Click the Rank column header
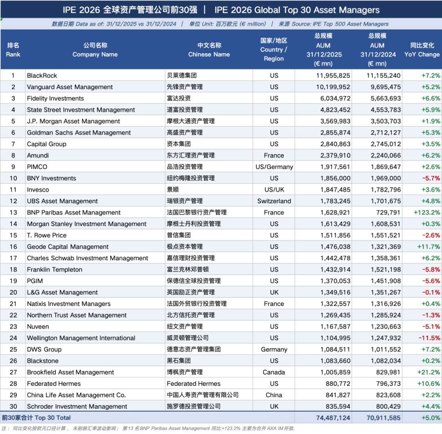 13,50
